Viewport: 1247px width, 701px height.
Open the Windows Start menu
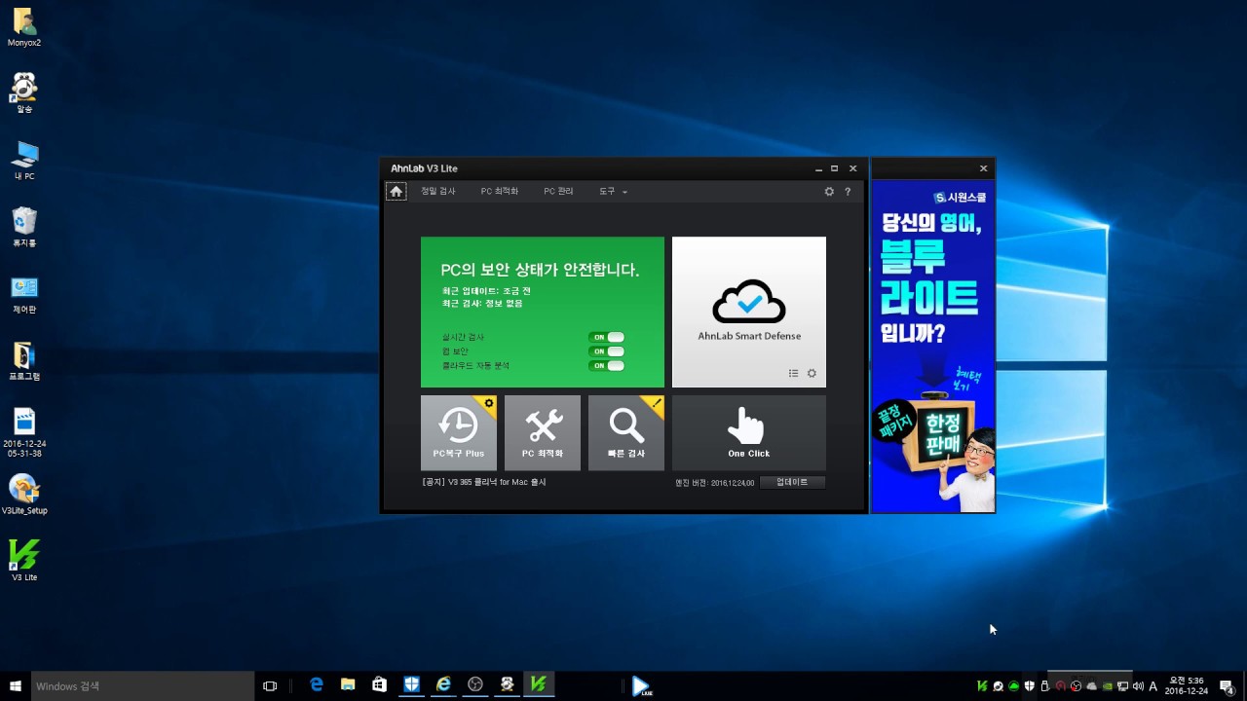pyautogui.click(x=16, y=686)
